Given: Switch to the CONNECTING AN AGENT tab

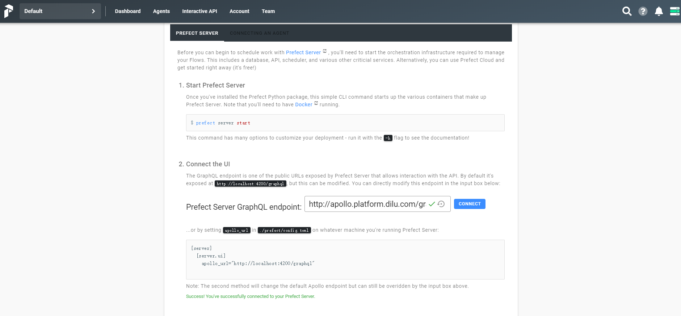Looking at the screenshot, I should click(x=259, y=33).
